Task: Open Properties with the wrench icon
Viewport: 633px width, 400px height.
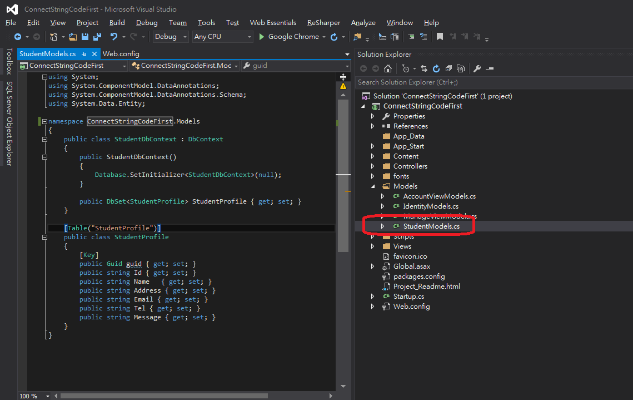Action: 477,68
